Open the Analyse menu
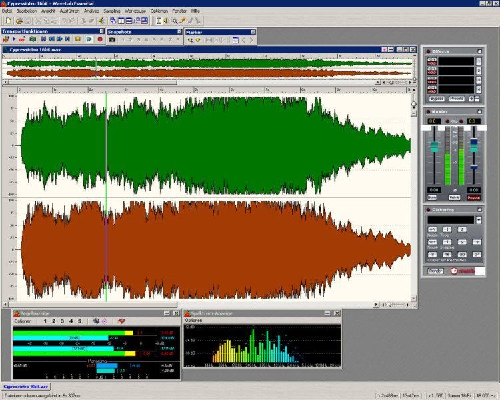The width and height of the screenshot is (500, 400). [91, 11]
